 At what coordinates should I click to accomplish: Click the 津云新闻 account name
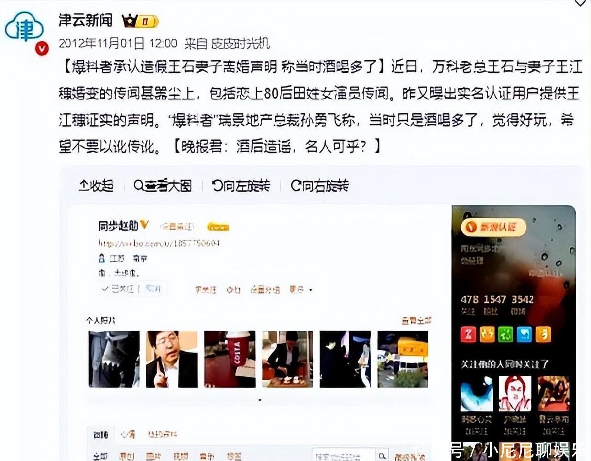(86, 20)
